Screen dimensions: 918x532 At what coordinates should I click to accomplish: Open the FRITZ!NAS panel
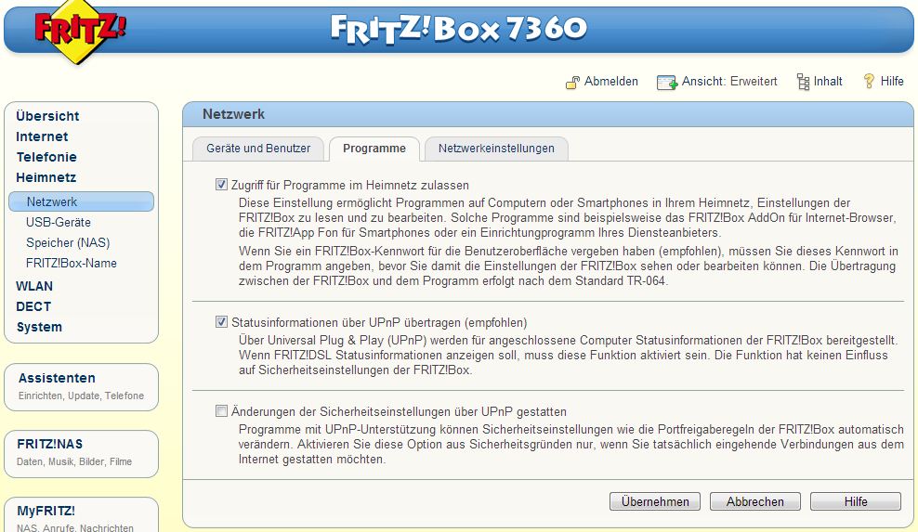point(82,454)
